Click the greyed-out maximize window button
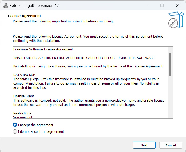This screenshot has width=186, height=152. [x=162, y=5]
